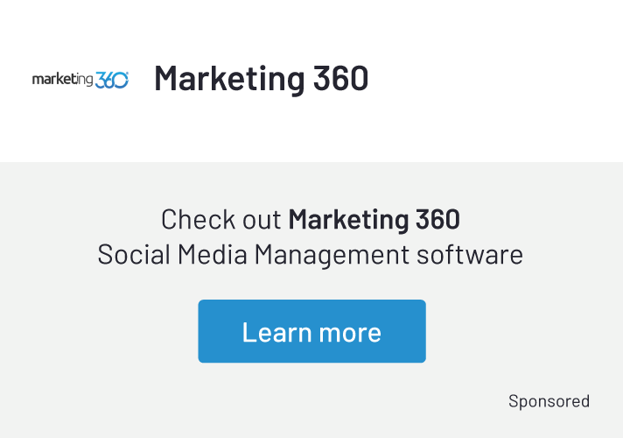
Task: Click the bold '360' in body text
Action: pyautogui.click(x=437, y=219)
